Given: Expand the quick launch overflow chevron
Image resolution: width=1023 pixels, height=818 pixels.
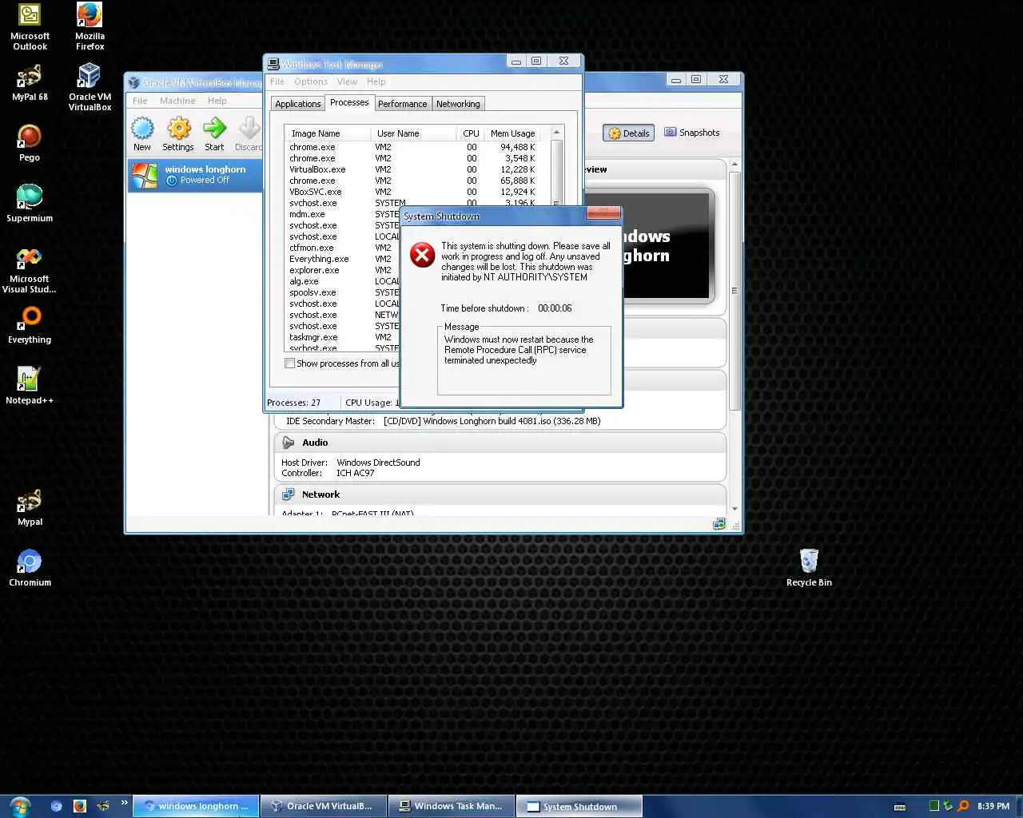Looking at the screenshot, I should point(124,802).
